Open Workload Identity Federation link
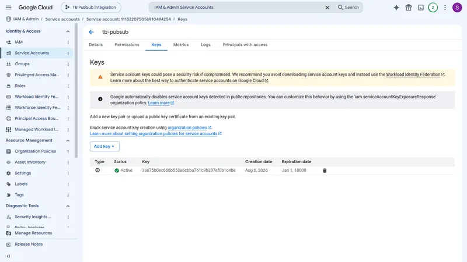Screen dimensions: 467x262 [x=415, y=75]
